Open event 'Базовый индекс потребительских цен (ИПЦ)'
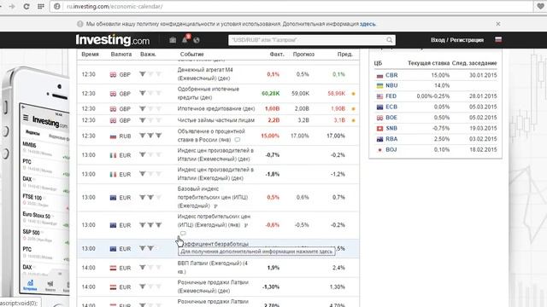 pyautogui.click(x=213, y=197)
